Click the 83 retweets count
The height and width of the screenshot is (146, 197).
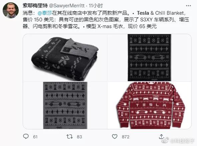[x=79, y=137]
